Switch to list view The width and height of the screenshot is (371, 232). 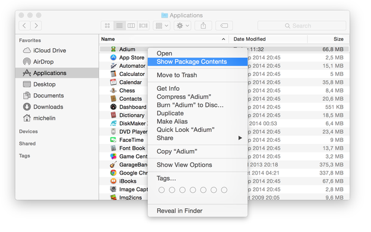tap(119, 26)
